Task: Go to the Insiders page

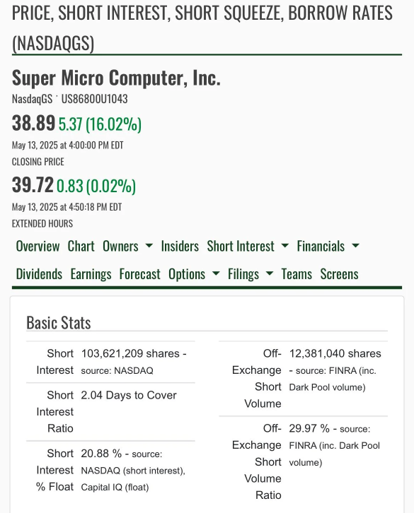Action: pyautogui.click(x=180, y=246)
